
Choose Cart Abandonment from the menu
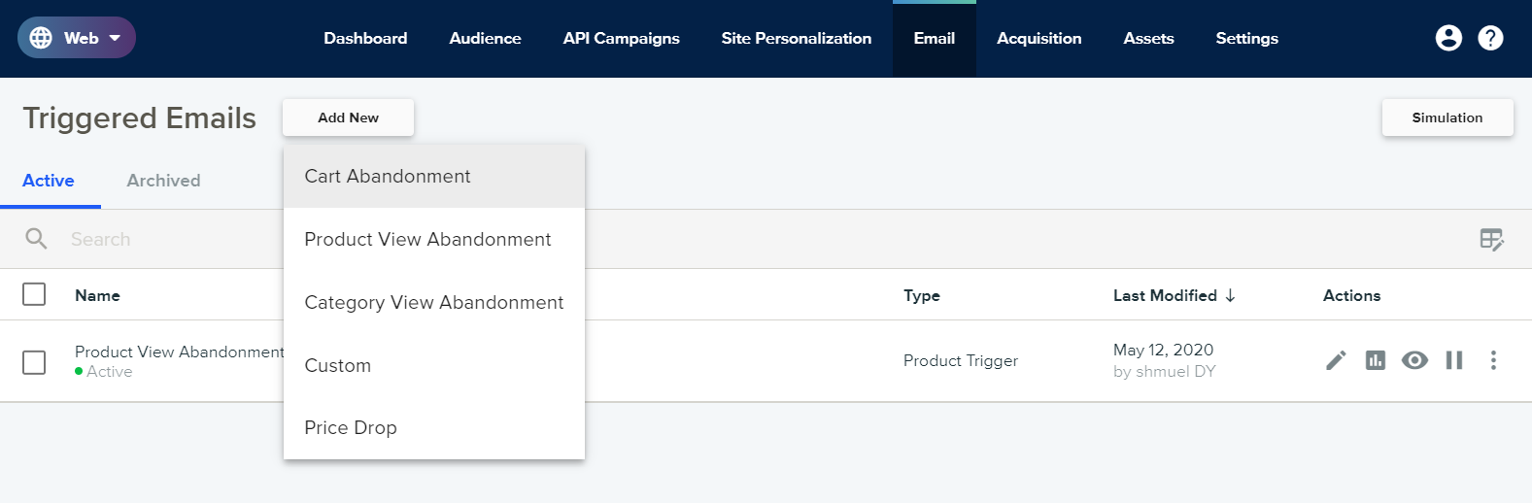434,176
